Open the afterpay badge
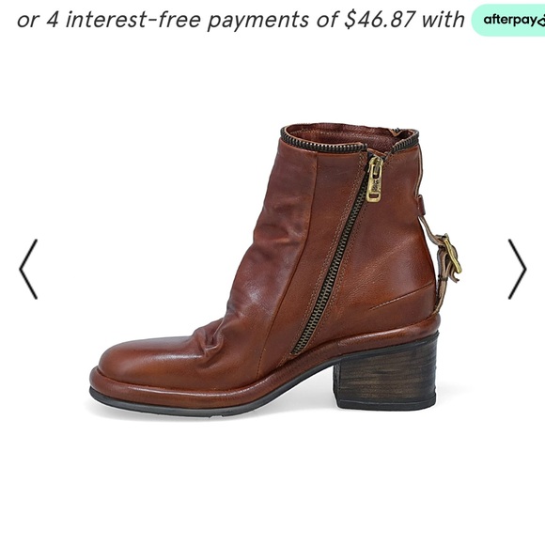545x545 pixels. click(508, 20)
